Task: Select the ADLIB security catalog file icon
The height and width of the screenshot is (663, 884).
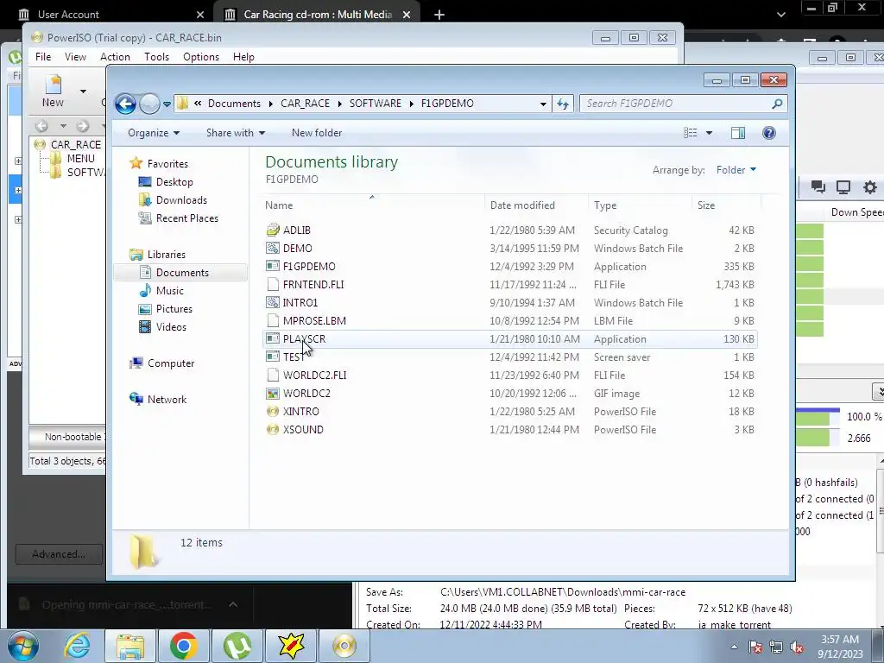Action: tap(273, 230)
